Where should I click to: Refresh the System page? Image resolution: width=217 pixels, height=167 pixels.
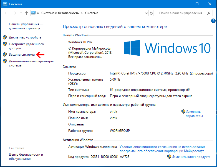(x=151, y=13)
